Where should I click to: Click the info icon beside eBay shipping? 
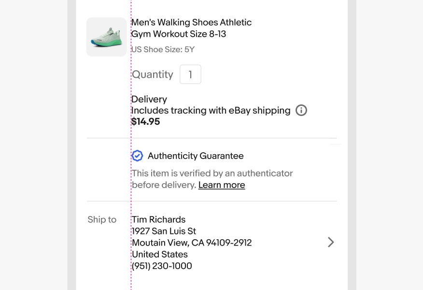coord(301,111)
